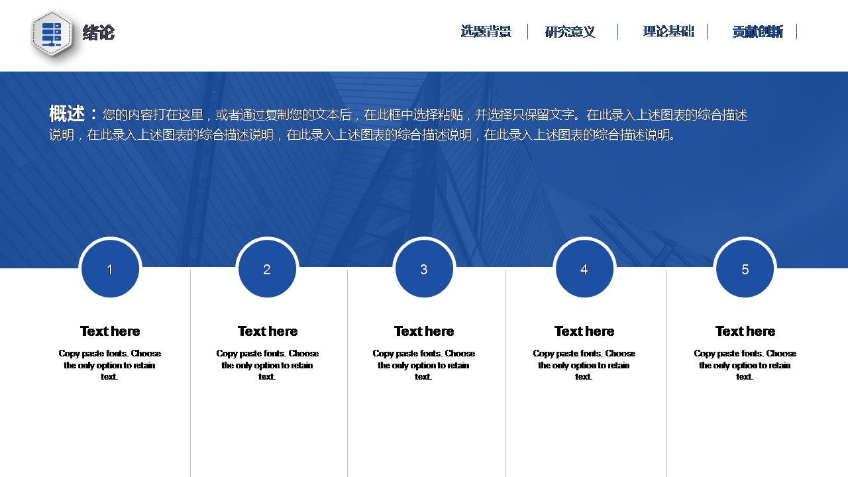Select the numbered circle 1 icon
The height and width of the screenshot is (477, 848).
click(110, 268)
